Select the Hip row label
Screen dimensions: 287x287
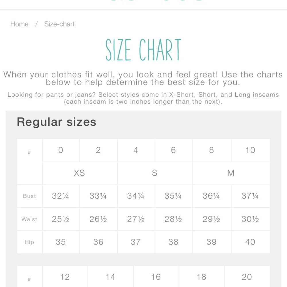[x=30, y=242]
